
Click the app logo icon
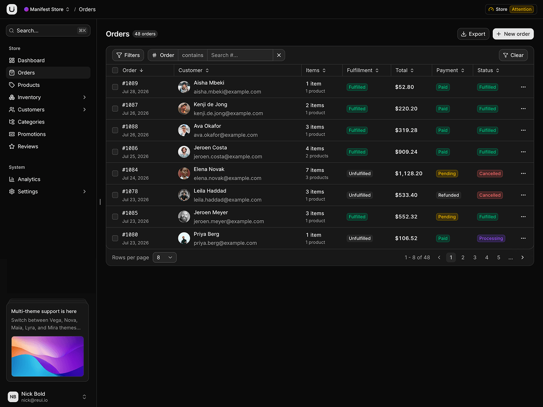12,9
